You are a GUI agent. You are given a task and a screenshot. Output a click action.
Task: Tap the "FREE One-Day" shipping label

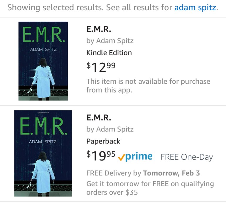[x=187, y=157]
